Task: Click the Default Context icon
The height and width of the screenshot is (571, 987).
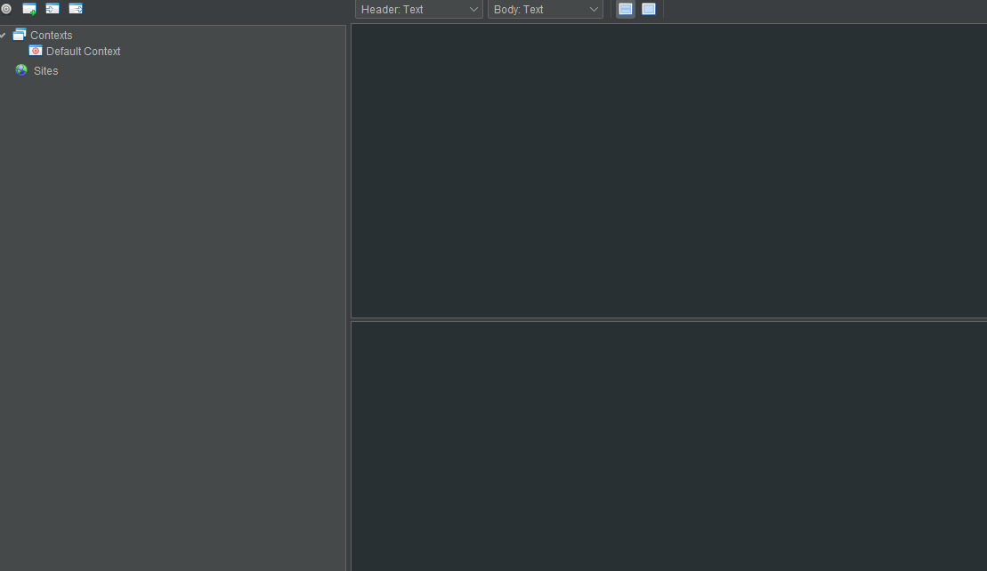Action: point(35,51)
